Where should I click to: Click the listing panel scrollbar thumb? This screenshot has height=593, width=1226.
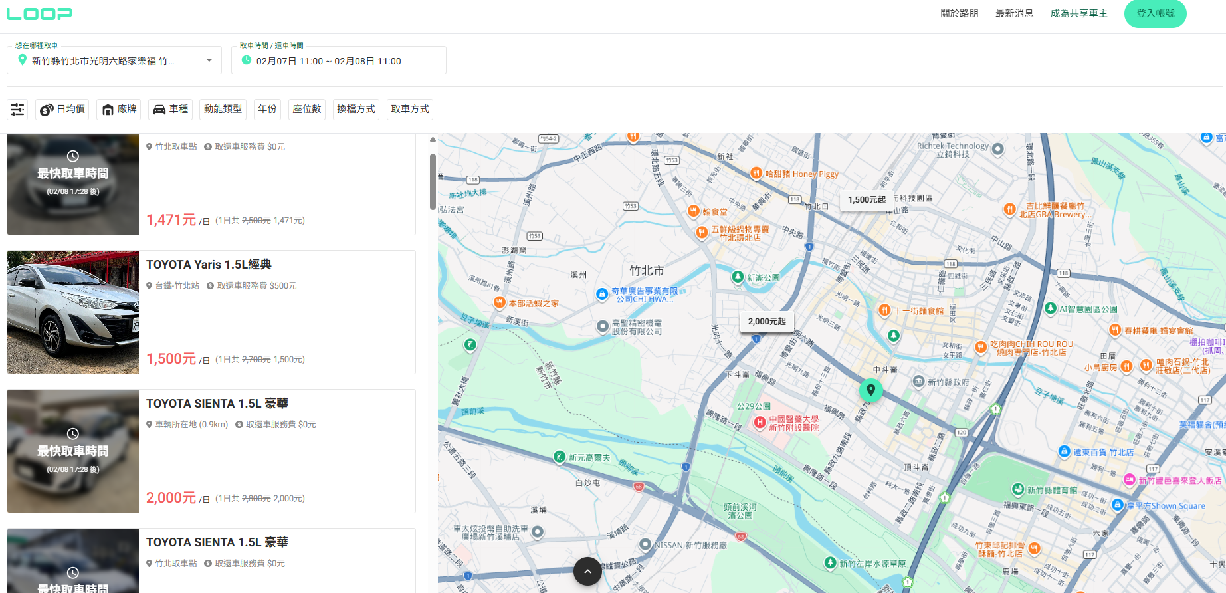[433, 181]
